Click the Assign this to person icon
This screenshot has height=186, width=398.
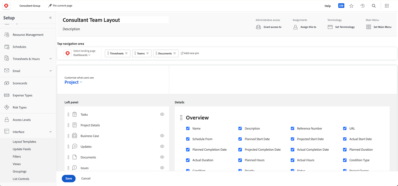click(x=295, y=27)
